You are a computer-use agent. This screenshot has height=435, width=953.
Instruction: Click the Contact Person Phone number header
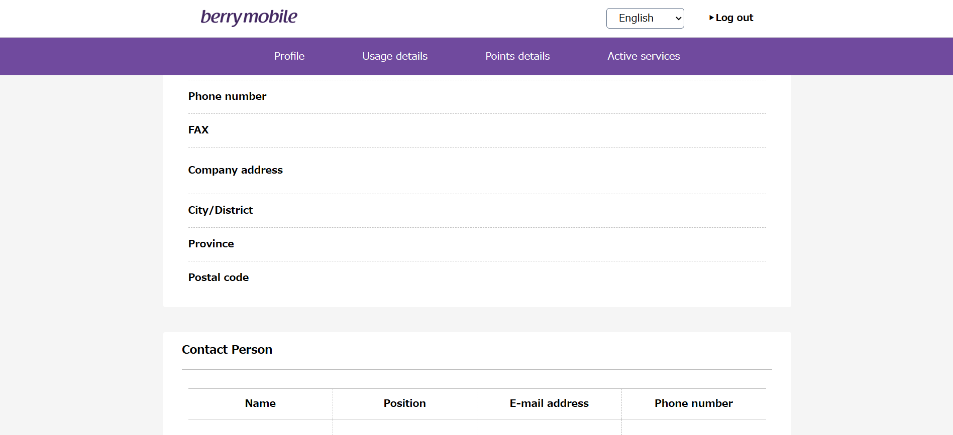point(694,403)
